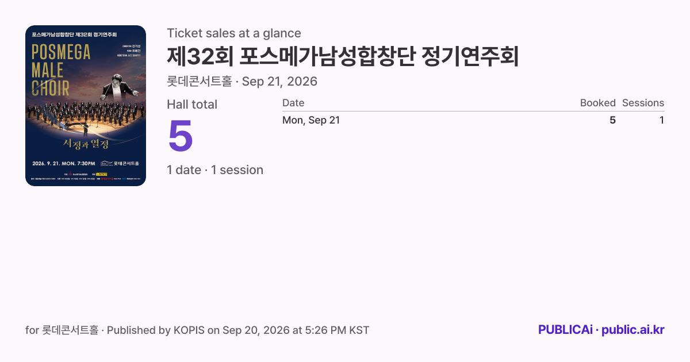Viewport: 690px width, 362px height.
Task: Click the 'Ticket sales at a glance' heading
Action: (x=234, y=33)
